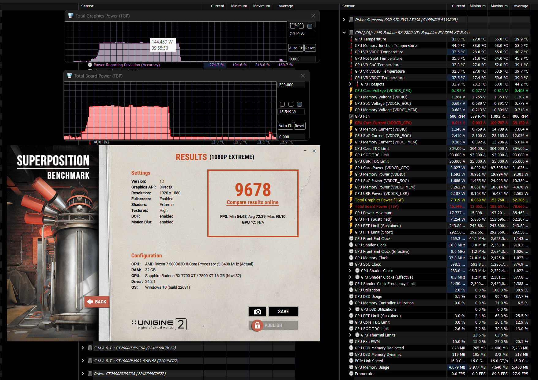538x380 pixels.
Task: Click Auto Fit in Total Graphics Power graph
Action: (295, 48)
